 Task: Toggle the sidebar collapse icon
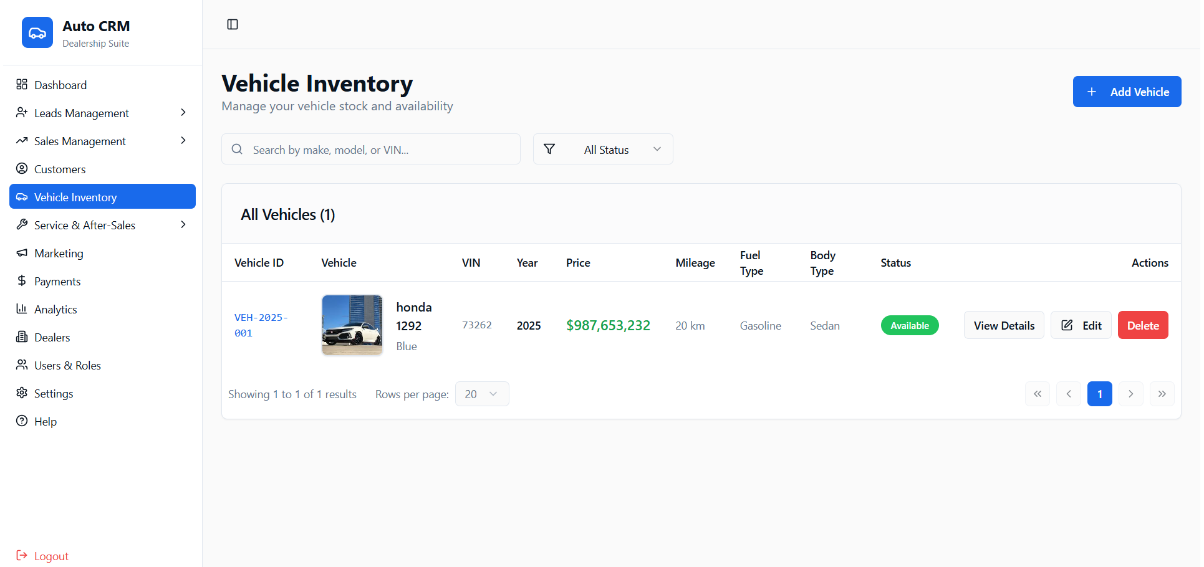233,24
